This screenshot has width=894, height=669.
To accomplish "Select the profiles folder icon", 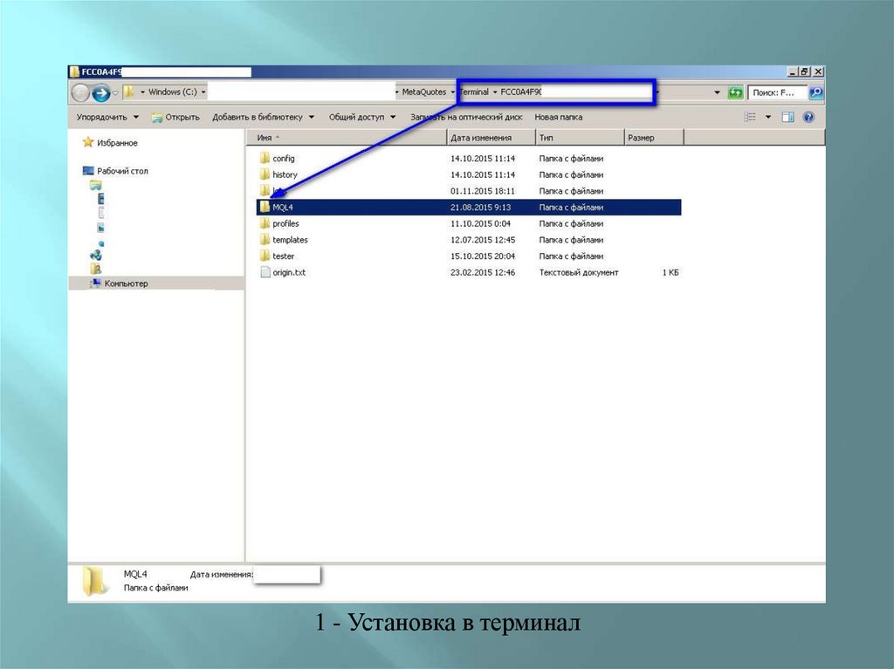I will (265, 223).
